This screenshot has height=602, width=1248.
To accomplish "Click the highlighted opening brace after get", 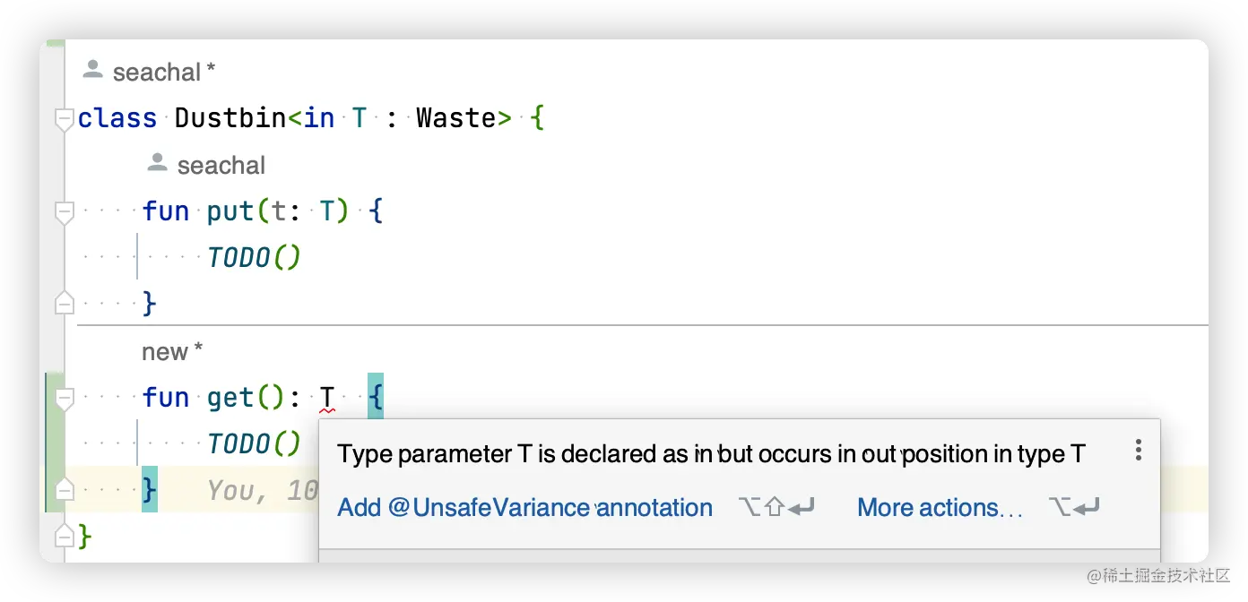I will (376, 397).
